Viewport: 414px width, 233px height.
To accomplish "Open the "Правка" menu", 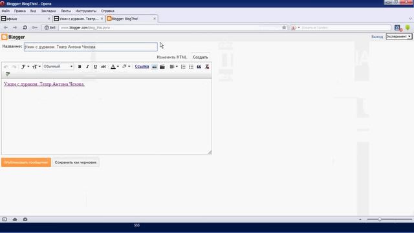I will pyautogui.click(x=20, y=11).
